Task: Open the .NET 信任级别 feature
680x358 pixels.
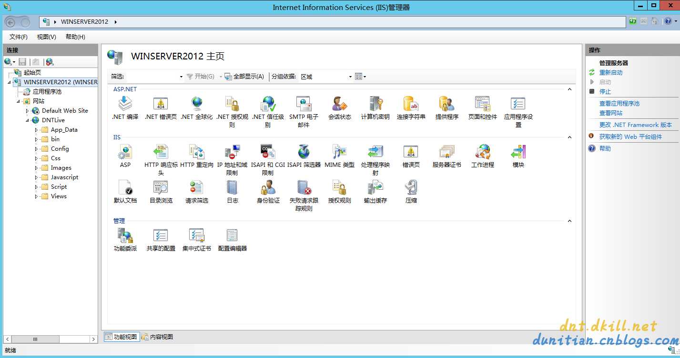Action: 268,112
